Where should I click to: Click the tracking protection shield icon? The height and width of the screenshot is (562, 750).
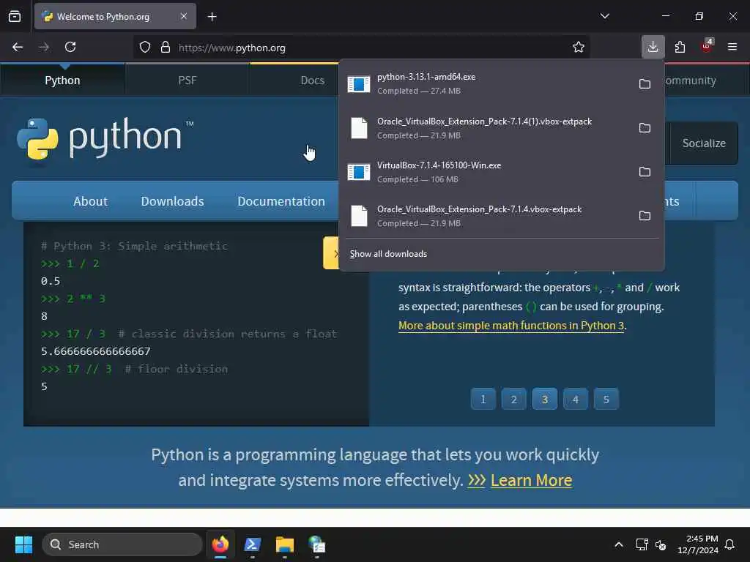pos(145,48)
